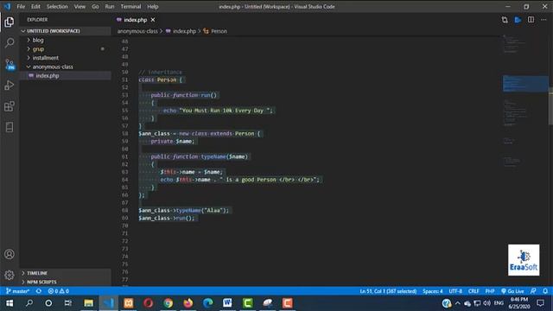Expand the installment folder

(66, 58)
